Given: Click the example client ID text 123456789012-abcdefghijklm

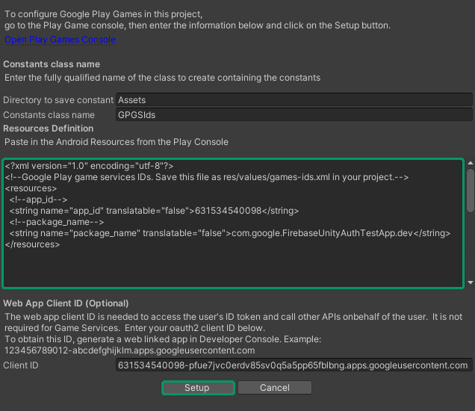Looking at the screenshot, I should [129, 350].
